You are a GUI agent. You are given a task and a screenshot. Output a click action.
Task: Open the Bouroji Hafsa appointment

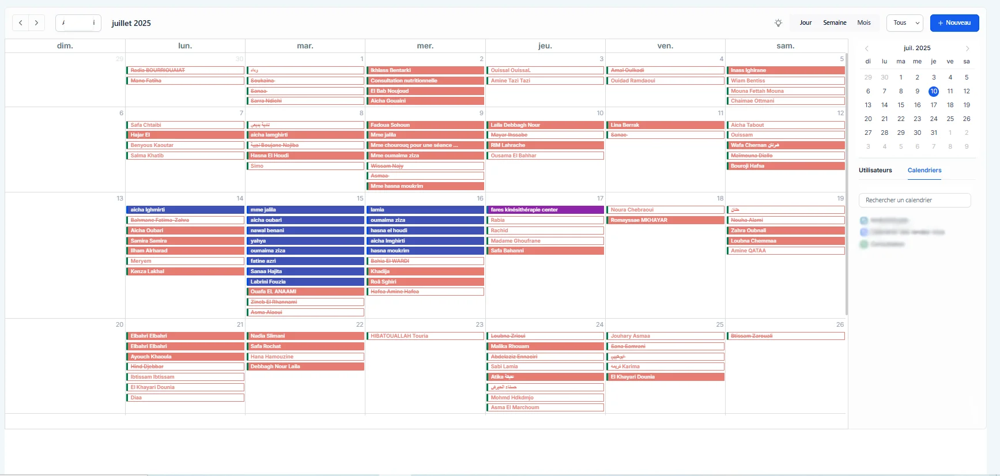[x=786, y=166]
